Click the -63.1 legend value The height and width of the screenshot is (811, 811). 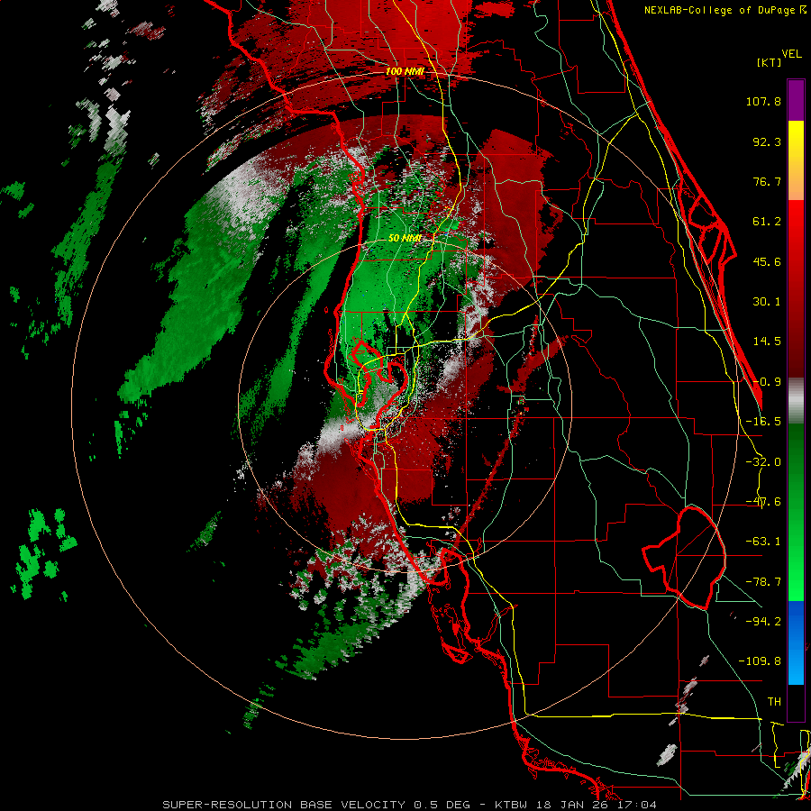coord(763,542)
